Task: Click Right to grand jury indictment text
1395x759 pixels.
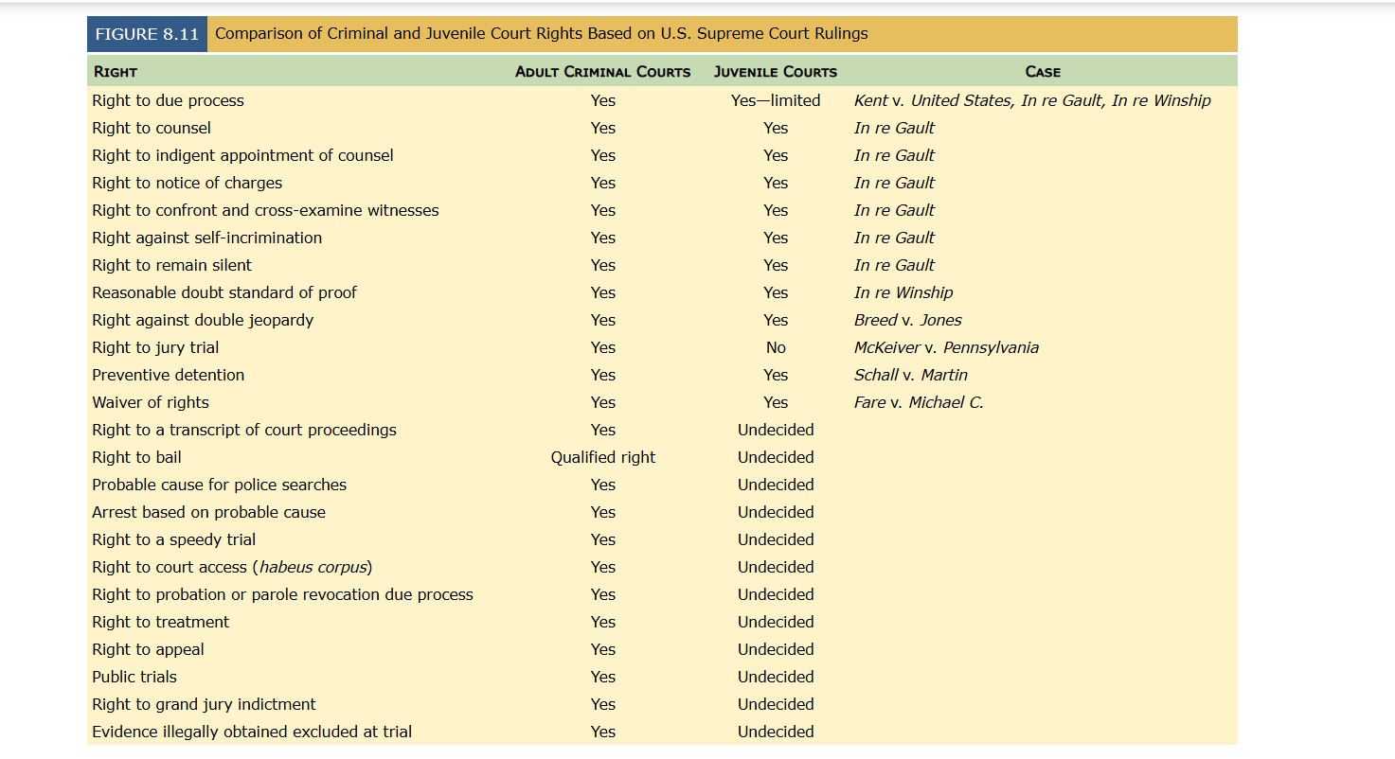Action: click(204, 704)
